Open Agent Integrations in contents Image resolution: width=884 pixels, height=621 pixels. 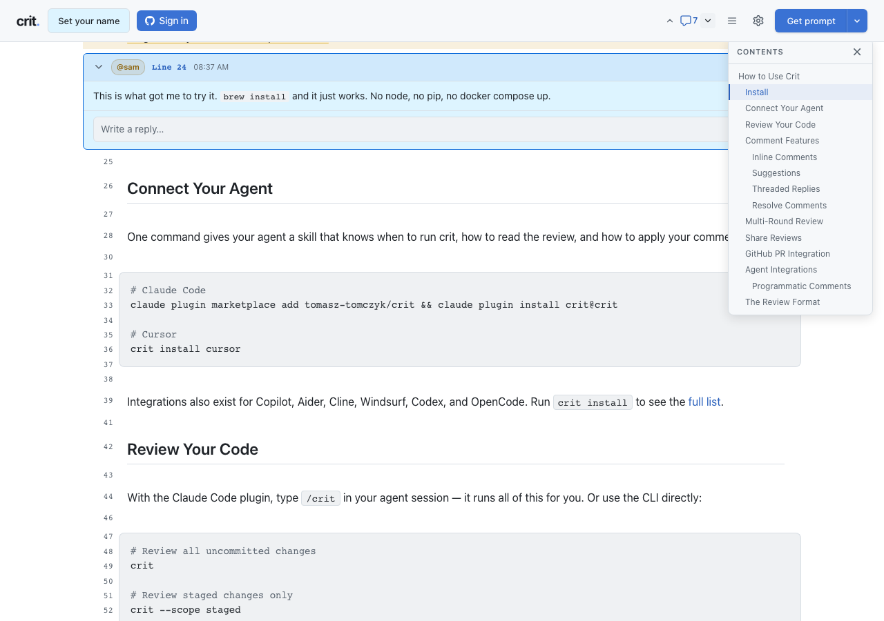781,270
